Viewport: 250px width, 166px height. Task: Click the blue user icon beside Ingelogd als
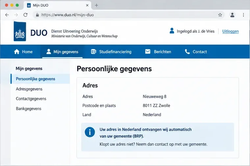pos(172,31)
